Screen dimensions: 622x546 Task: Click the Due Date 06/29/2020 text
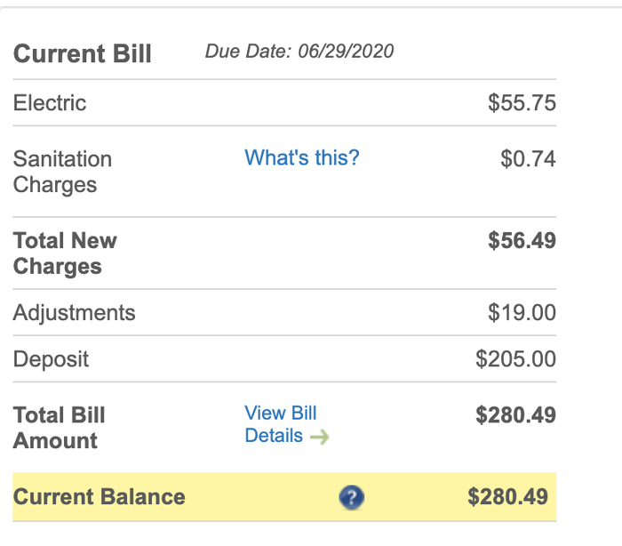(x=299, y=51)
